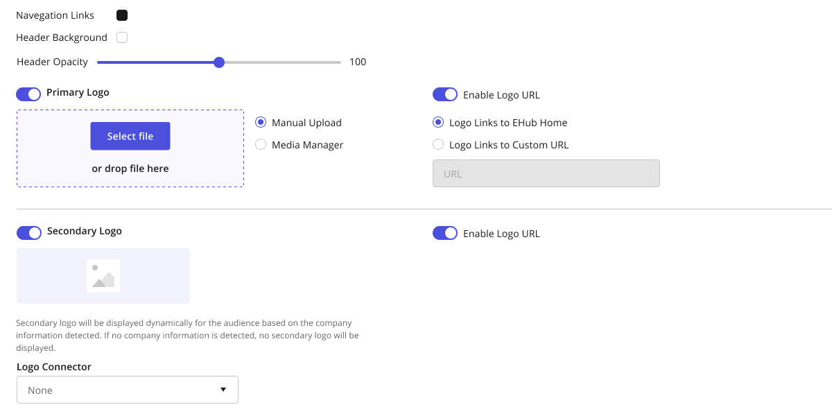Toggle Enable Logo URL beside Secondary Logo
This screenshot has height=416, width=832.
tap(445, 233)
